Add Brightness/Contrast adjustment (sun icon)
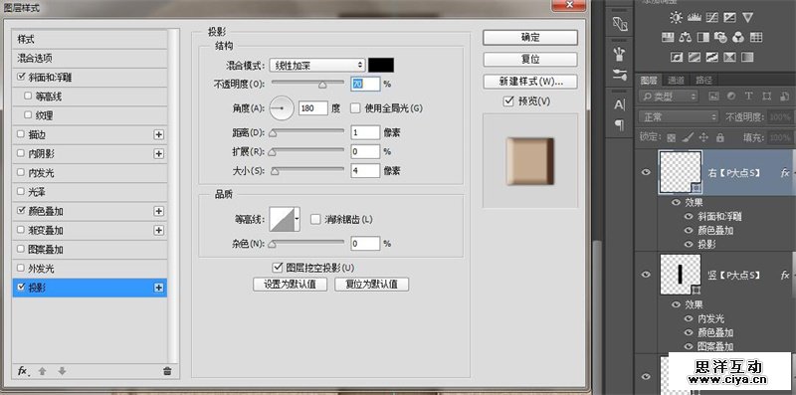This screenshot has height=395, width=796. tap(676, 18)
